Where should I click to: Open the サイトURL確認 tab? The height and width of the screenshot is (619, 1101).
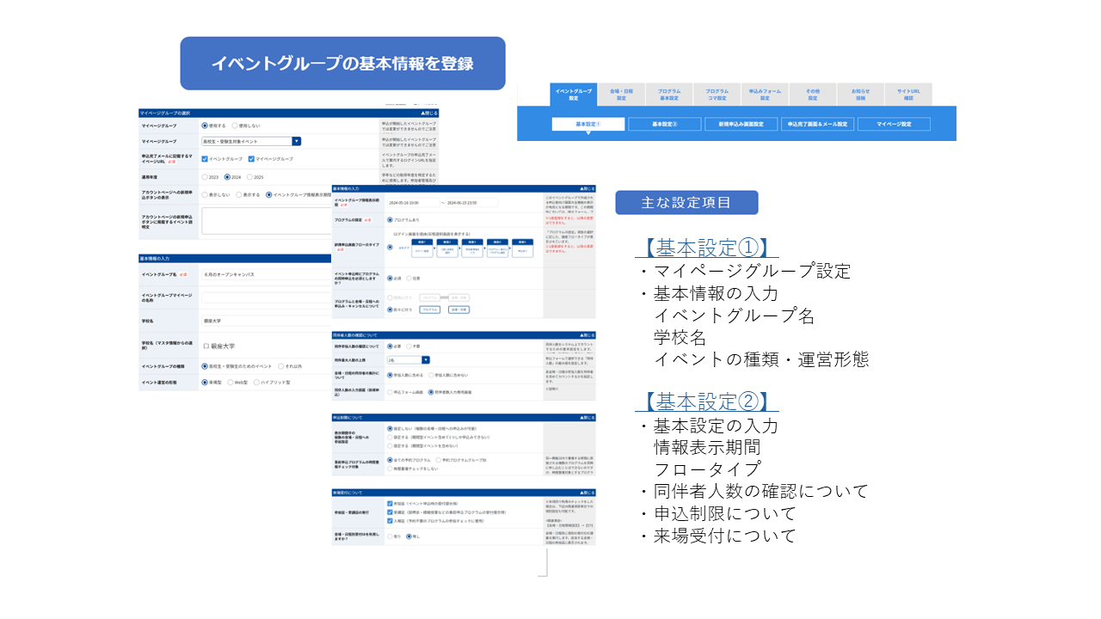(x=908, y=95)
